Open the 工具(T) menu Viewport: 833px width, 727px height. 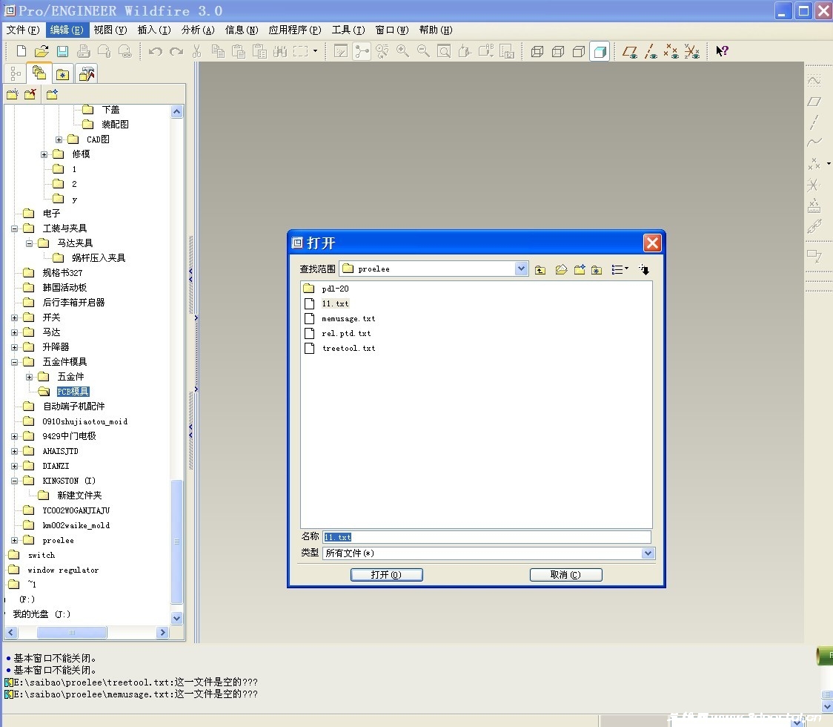tap(348, 30)
